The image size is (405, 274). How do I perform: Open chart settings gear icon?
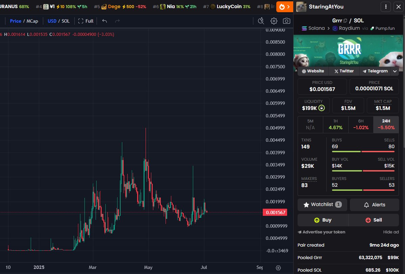click(x=274, y=21)
